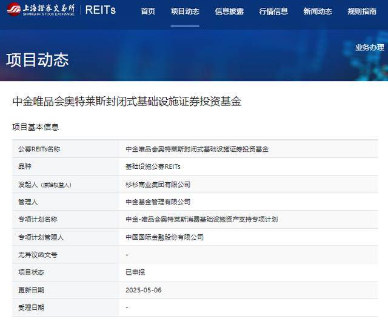The image size is (388, 322).
Task: Click originator 杉杉商业集团有限公司
Action: [x=158, y=184]
